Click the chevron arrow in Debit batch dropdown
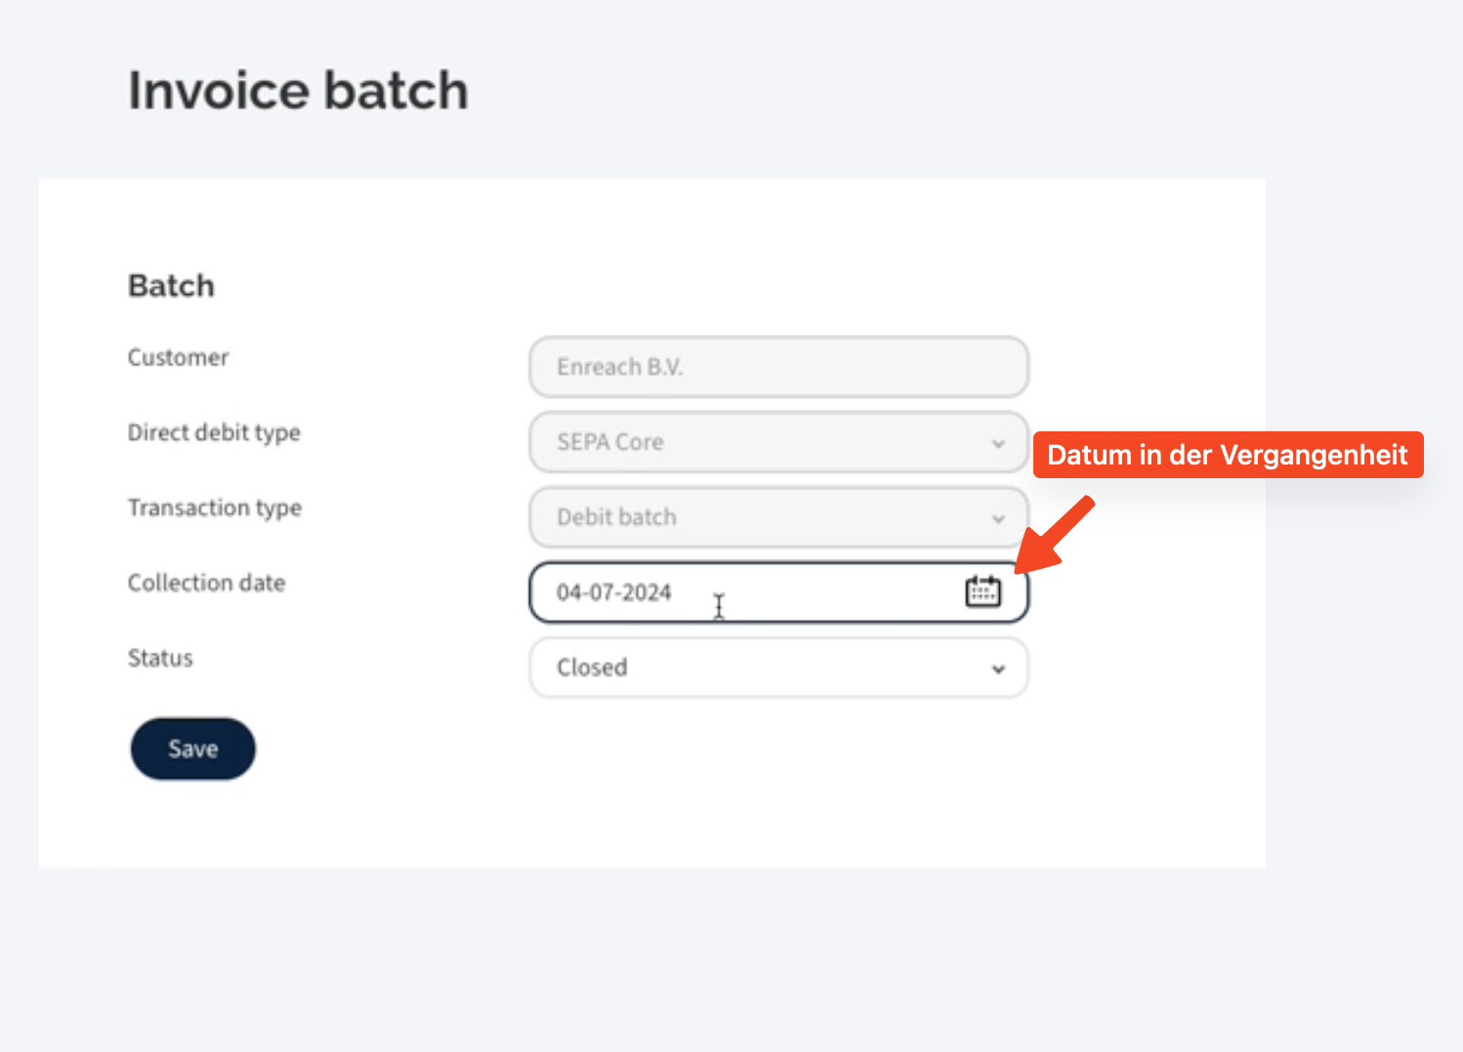This screenshot has width=1463, height=1052. [x=998, y=518]
